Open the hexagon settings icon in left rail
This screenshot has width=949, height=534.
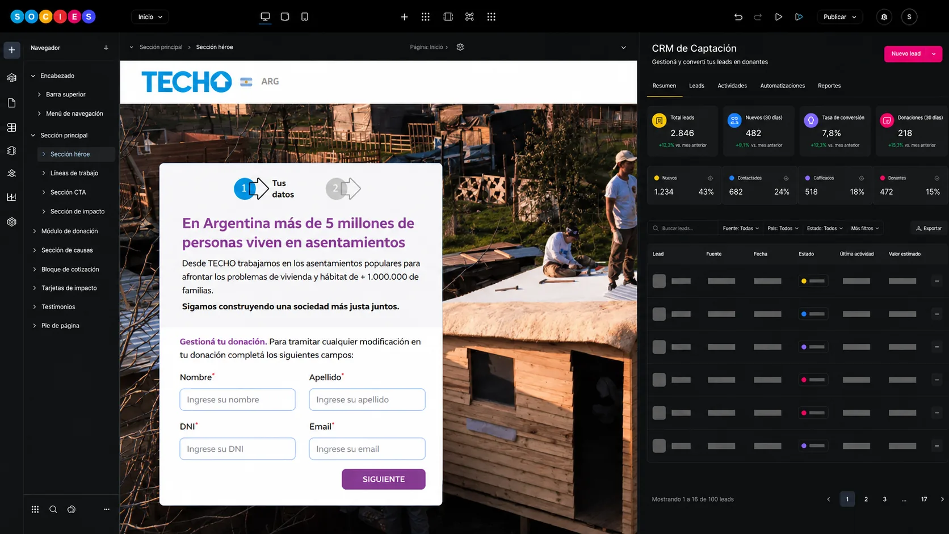pos(12,222)
